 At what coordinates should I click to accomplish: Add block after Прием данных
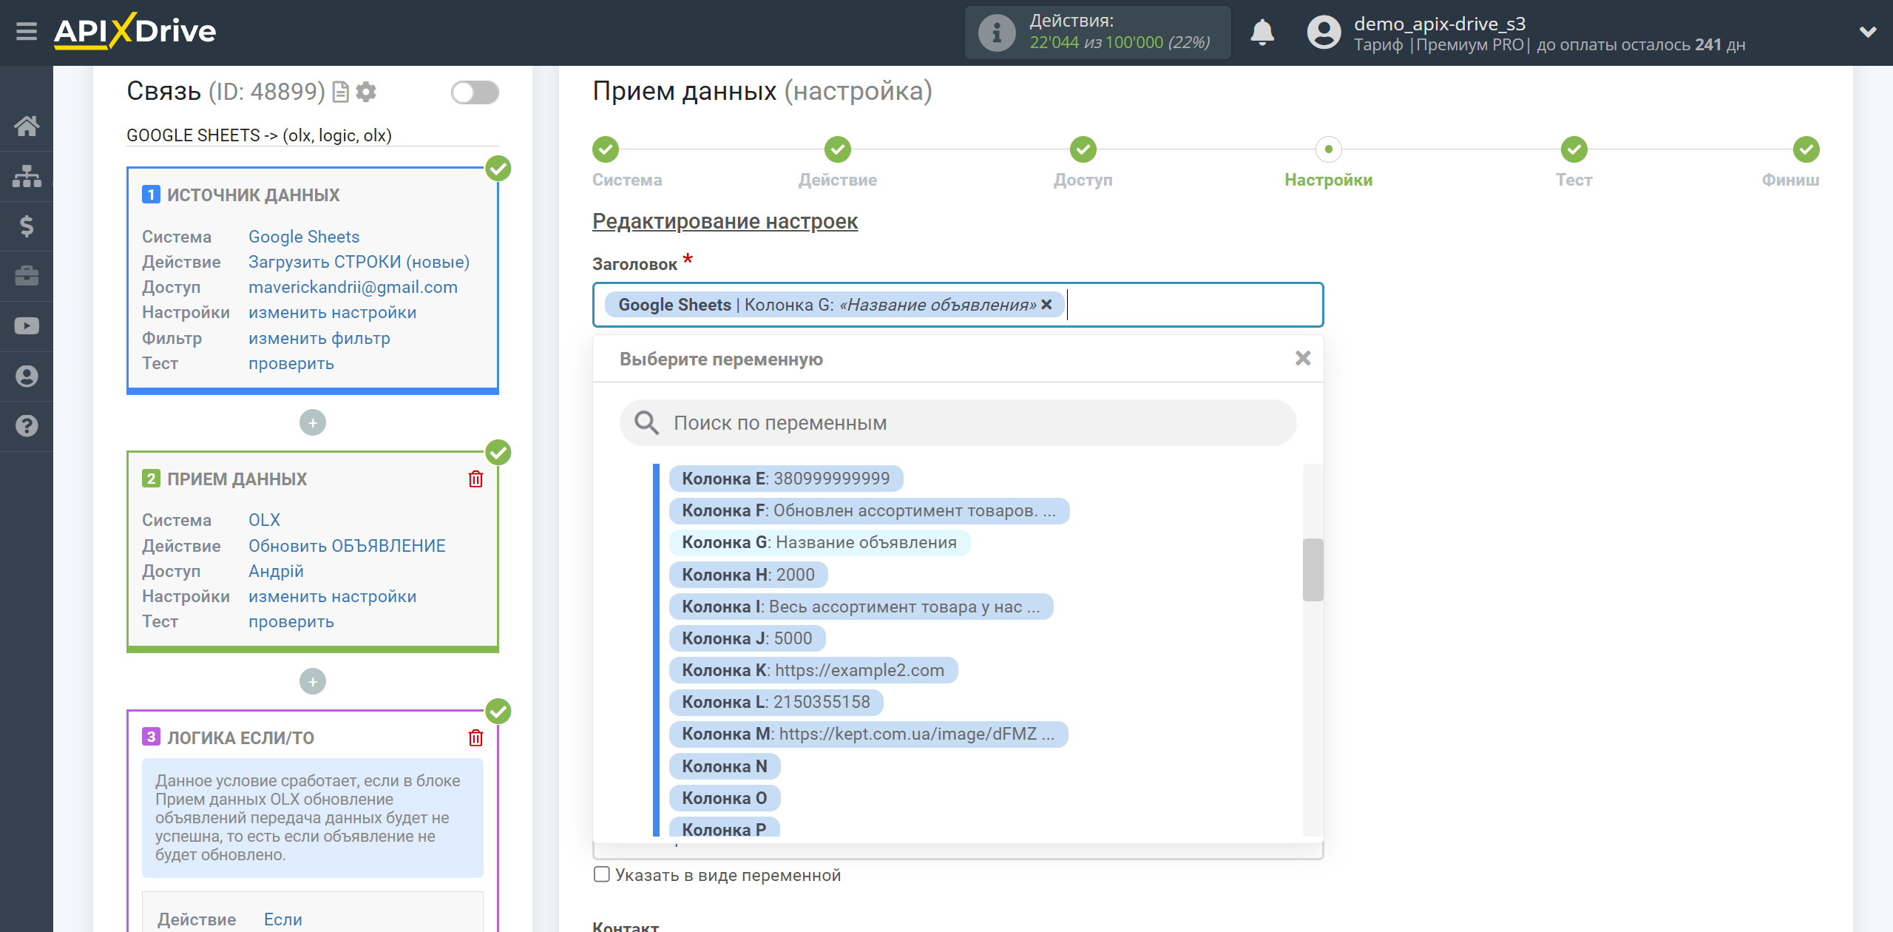[313, 682]
